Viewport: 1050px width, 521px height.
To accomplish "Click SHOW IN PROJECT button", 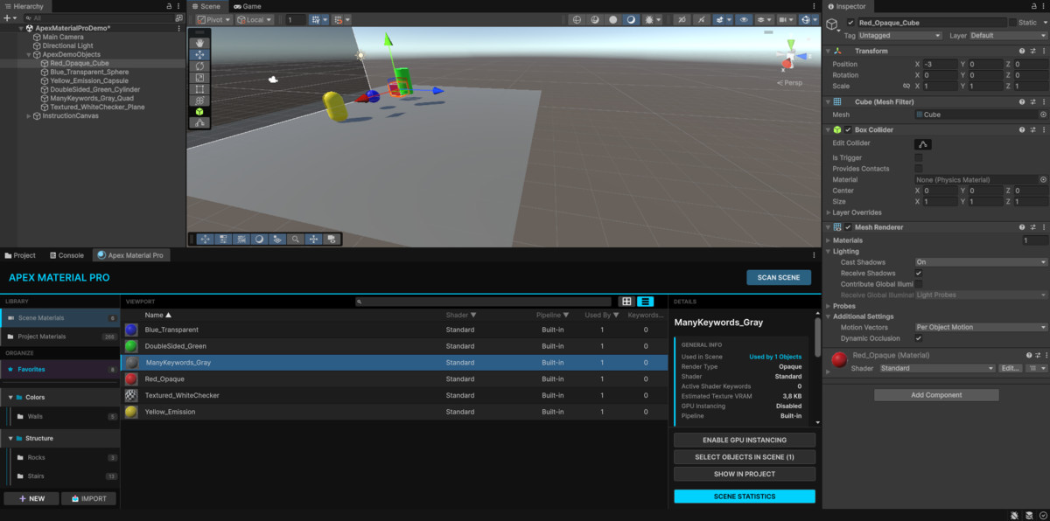I will tap(745, 474).
